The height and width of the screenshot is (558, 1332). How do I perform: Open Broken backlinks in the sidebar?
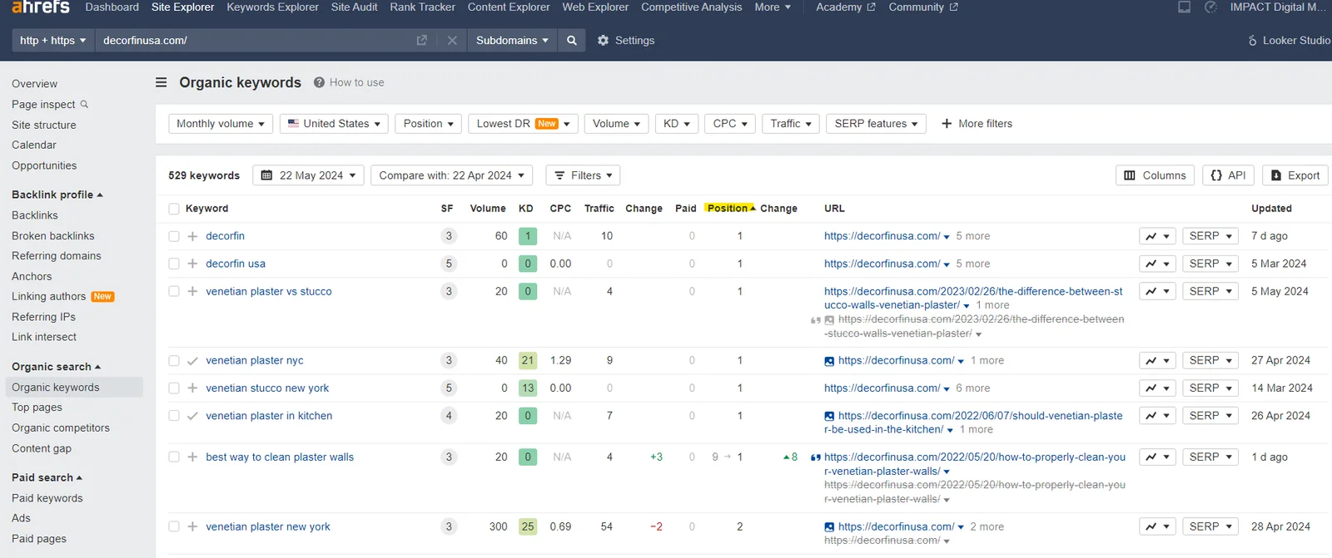[53, 236]
